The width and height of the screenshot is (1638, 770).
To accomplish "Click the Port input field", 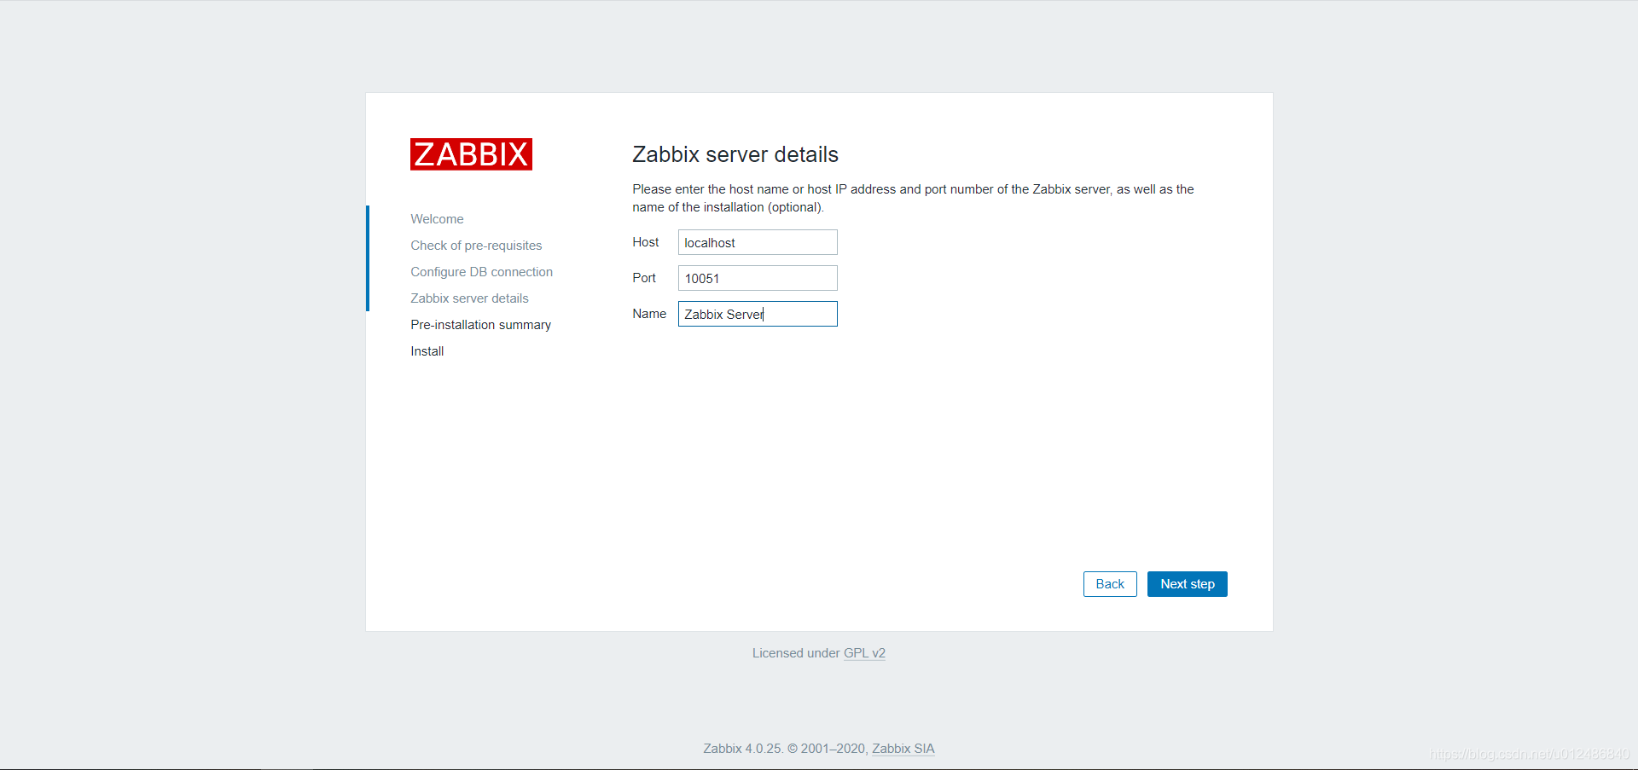I will (758, 278).
